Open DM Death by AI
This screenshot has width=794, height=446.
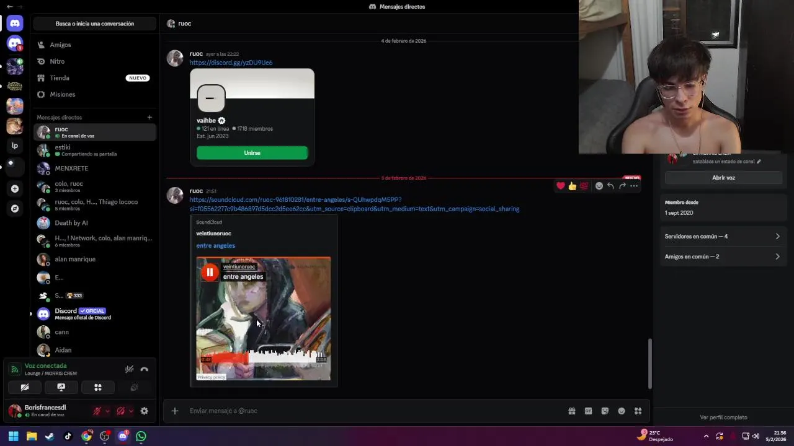[x=94, y=223]
